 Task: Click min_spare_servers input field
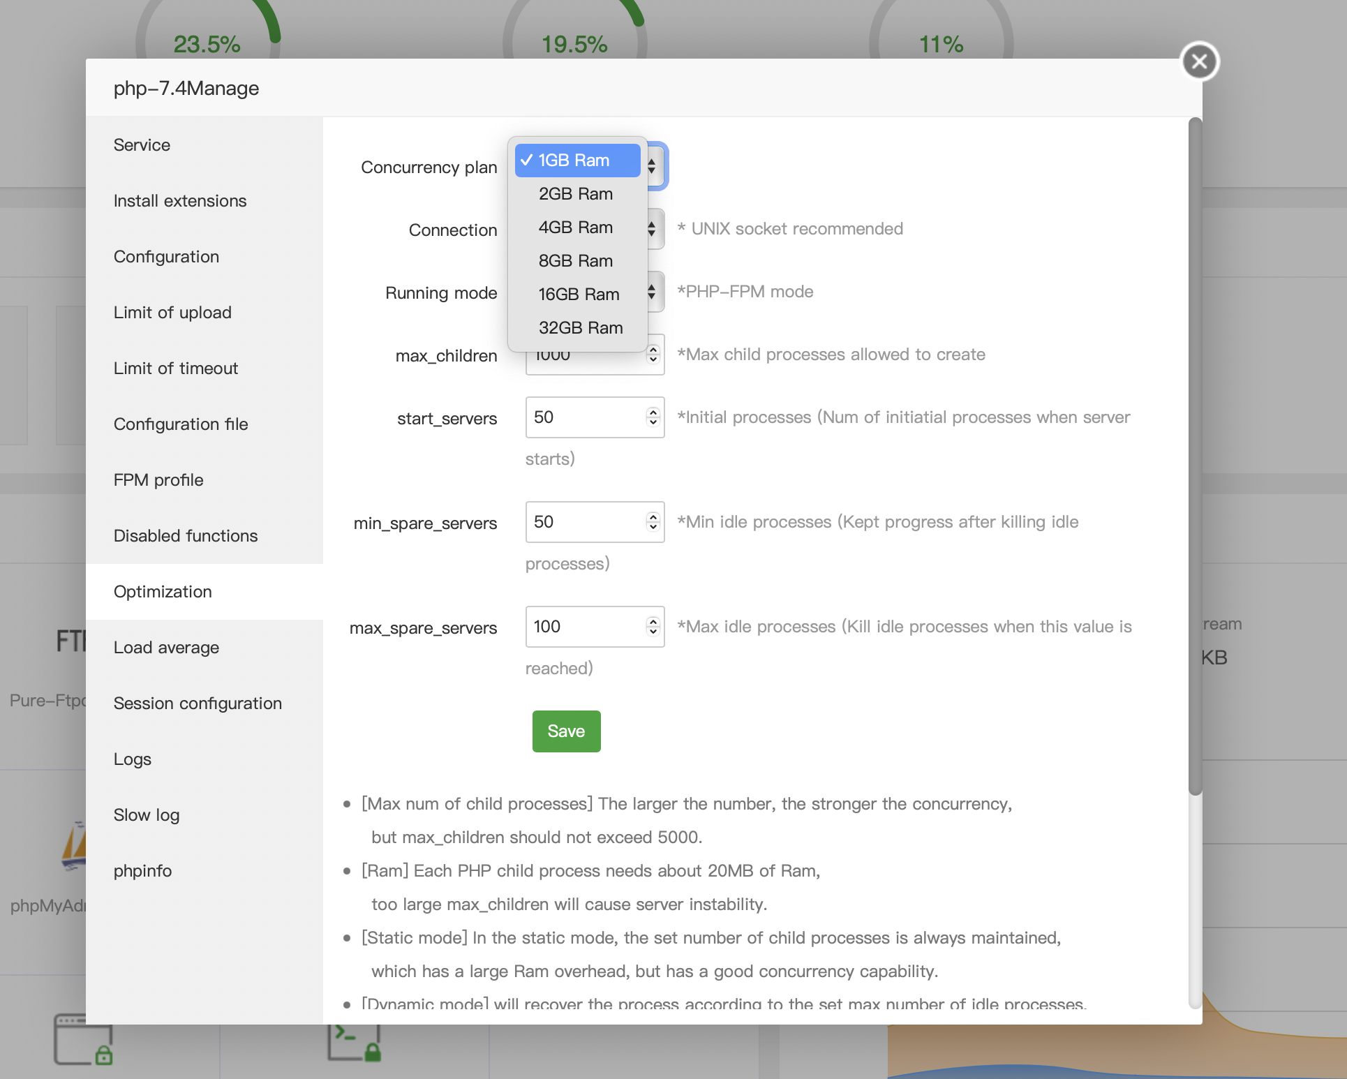[x=595, y=522]
